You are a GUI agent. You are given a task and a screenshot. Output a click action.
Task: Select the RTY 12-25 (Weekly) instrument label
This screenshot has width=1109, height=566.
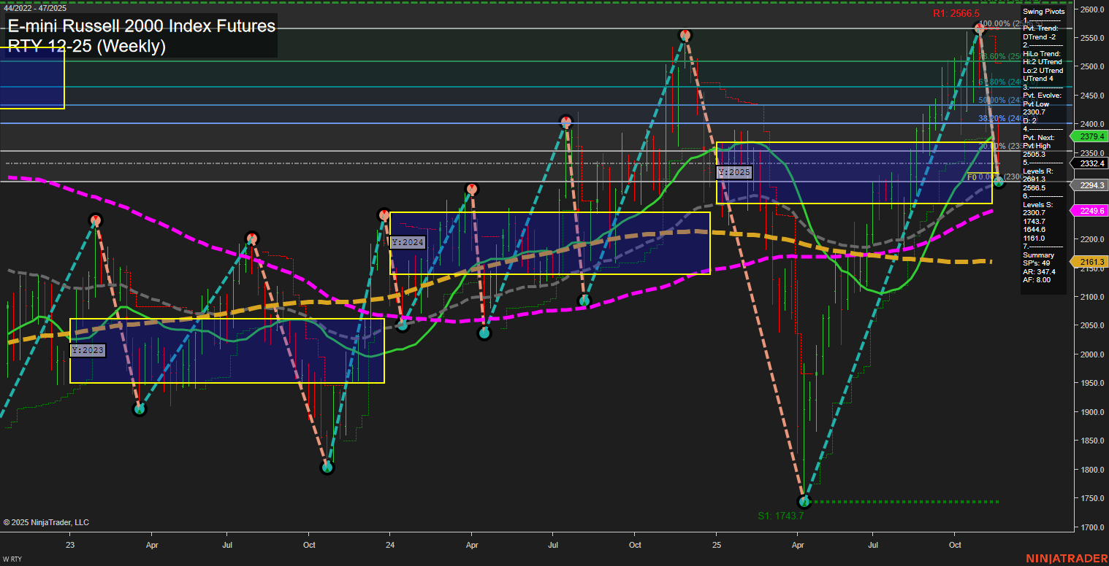click(87, 46)
